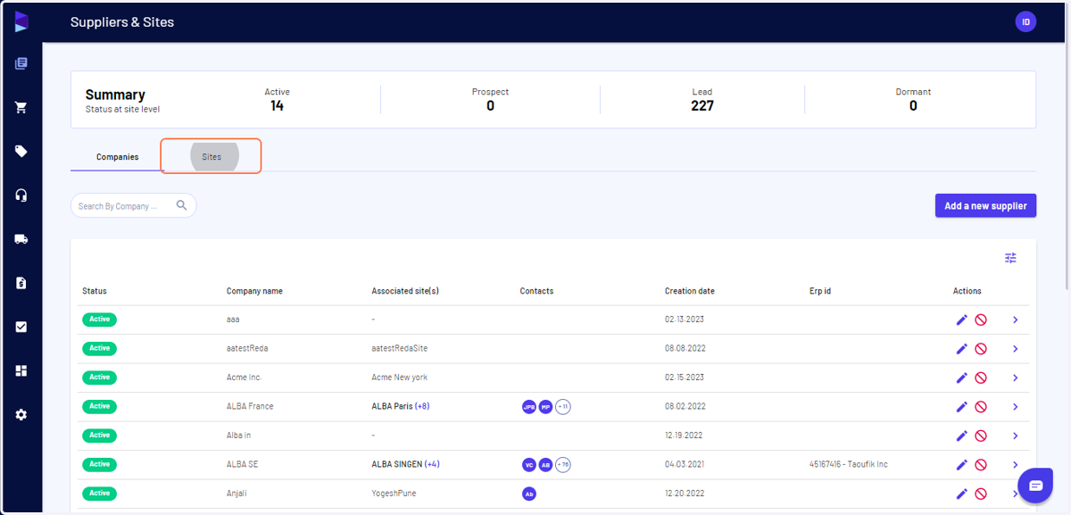
Task: Open the dashboard grid icon in the sidebar
Action: (x=21, y=370)
